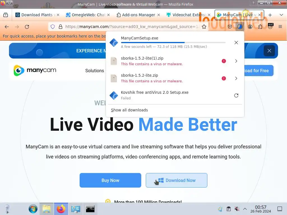Click ManyCamSetup.exe download progress bar
The width and height of the screenshot is (287, 215).
pyautogui.click(x=173, y=43)
